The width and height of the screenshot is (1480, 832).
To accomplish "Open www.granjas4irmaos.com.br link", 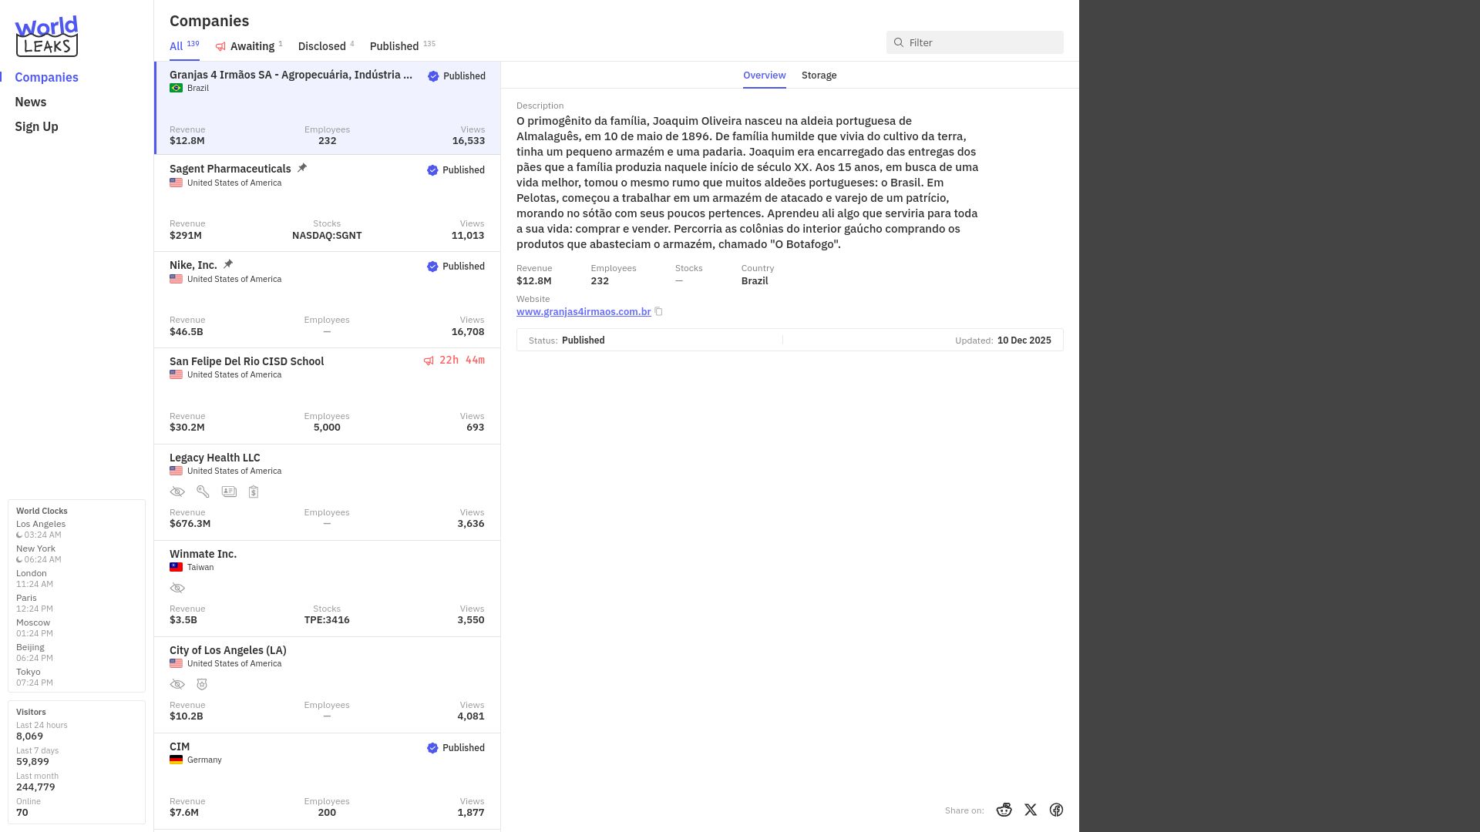I will 584,312.
